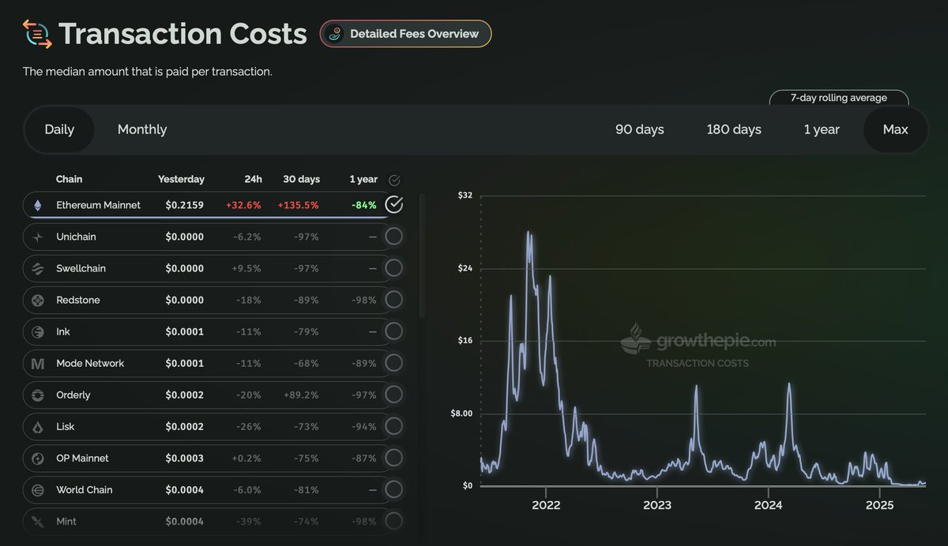Click the Mode Network chain name
The height and width of the screenshot is (546, 948).
(90, 363)
